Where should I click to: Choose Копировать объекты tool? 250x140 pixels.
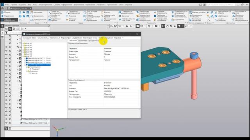[x=196, y=16]
